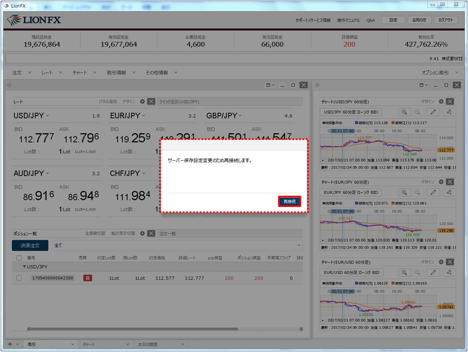Click USD/JPY BID rate 112.777
This screenshot has height=352, width=468.
[37, 138]
